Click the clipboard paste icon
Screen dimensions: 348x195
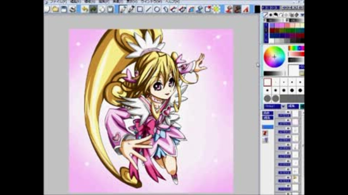pos(110,9)
